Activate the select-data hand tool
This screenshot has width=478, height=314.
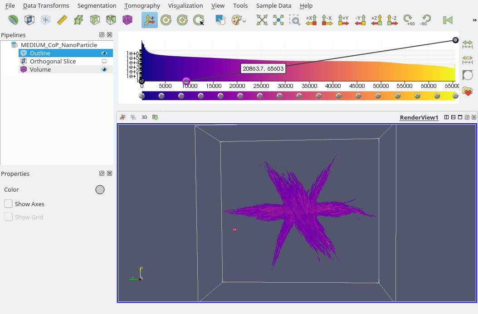[x=220, y=20]
